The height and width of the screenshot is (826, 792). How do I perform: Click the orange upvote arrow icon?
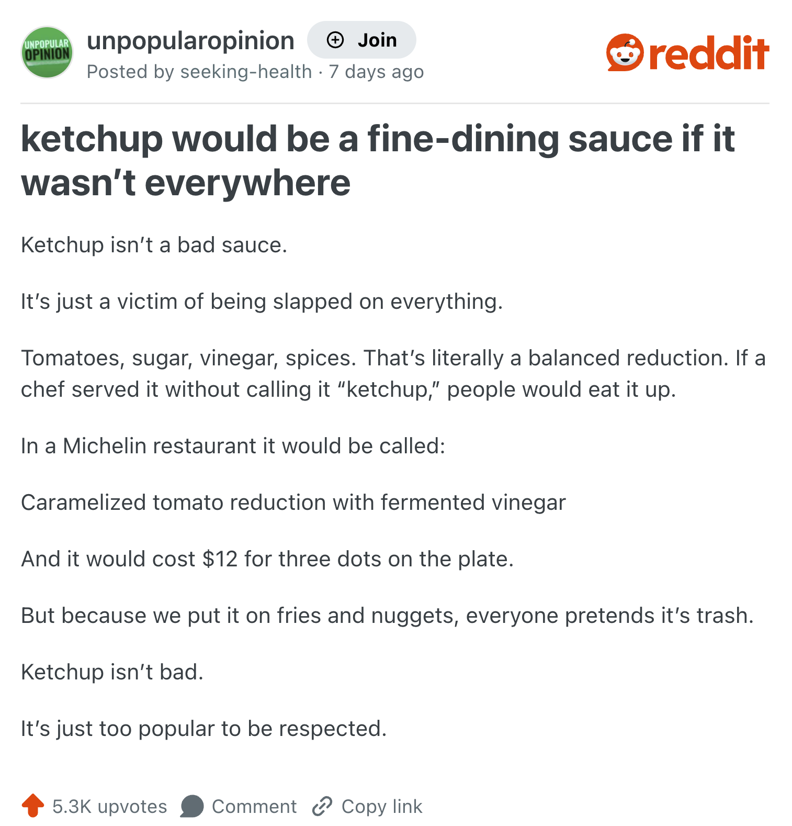tap(33, 806)
